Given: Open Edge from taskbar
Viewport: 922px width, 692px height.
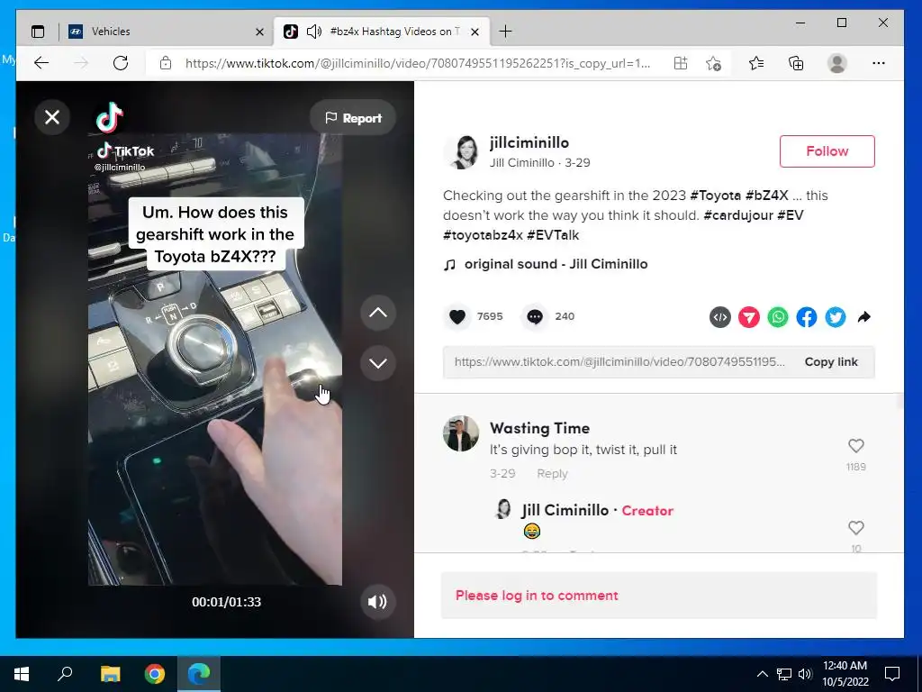Looking at the screenshot, I should click(199, 673).
